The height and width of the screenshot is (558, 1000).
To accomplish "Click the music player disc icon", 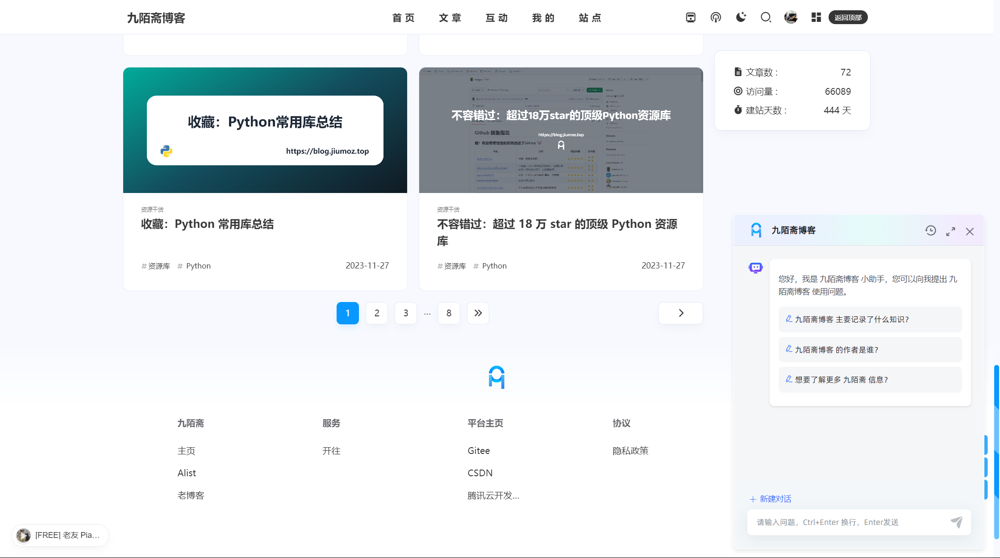I will coord(23,535).
